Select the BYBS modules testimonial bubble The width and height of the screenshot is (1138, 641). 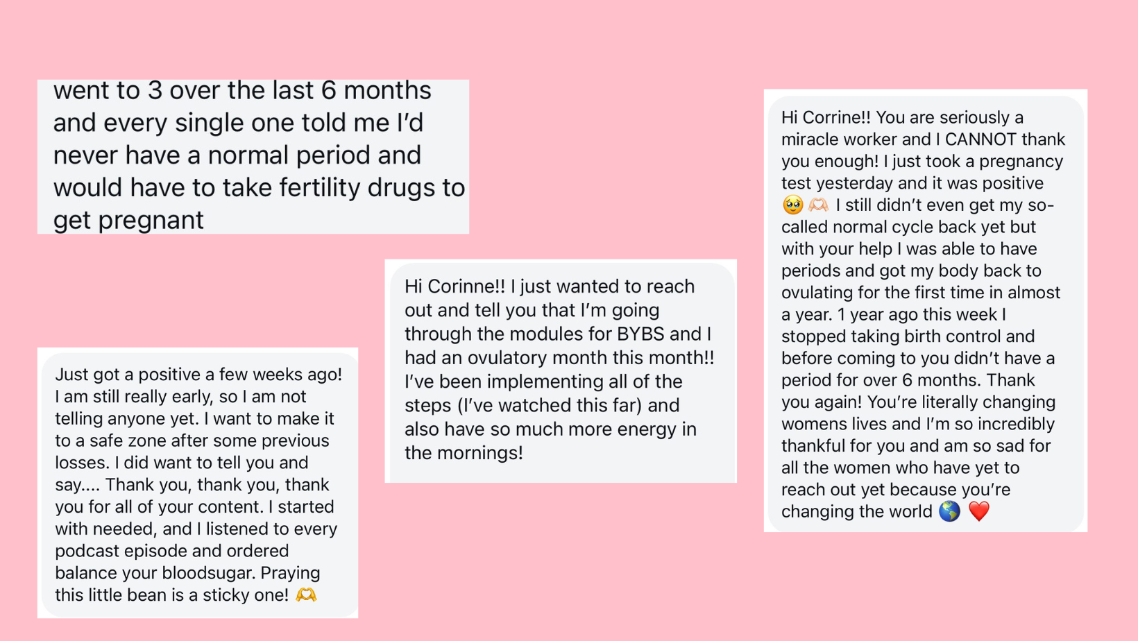click(561, 371)
